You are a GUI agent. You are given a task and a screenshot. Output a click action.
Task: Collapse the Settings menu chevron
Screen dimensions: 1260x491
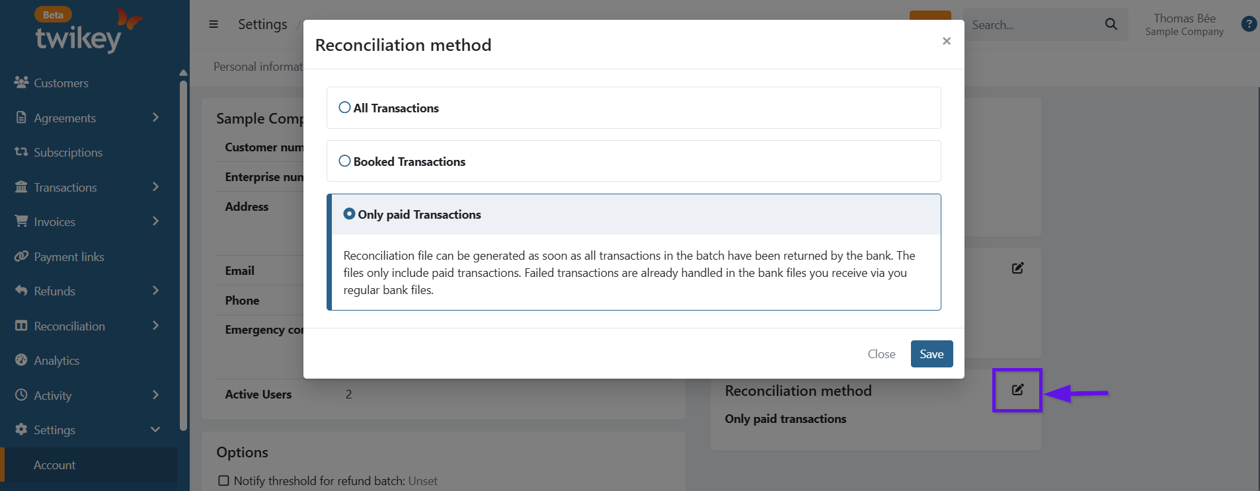(155, 430)
